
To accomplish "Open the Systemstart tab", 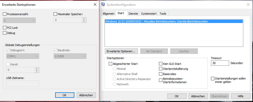I will [x=149, y=14].
